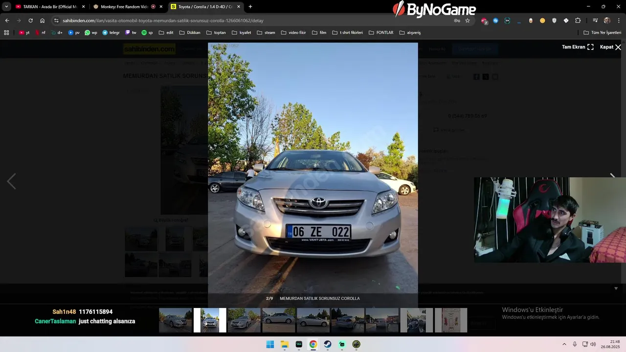
Task: Expand the Dükkan bookmarks folder
Action: (190, 32)
